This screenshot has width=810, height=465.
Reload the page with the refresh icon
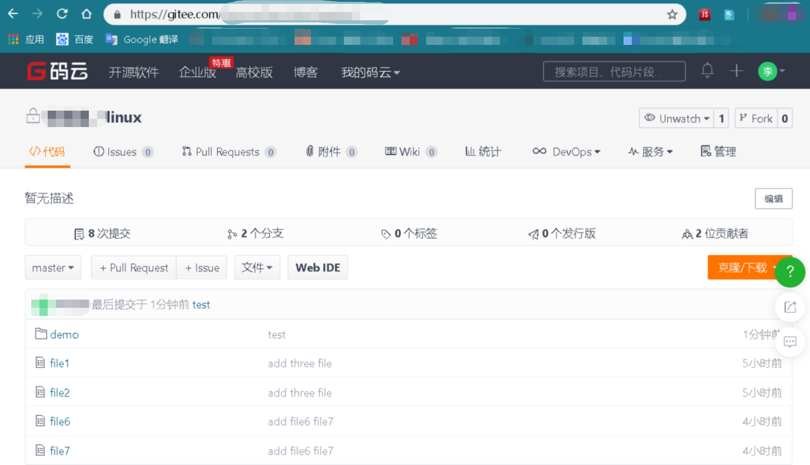point(62,14)
